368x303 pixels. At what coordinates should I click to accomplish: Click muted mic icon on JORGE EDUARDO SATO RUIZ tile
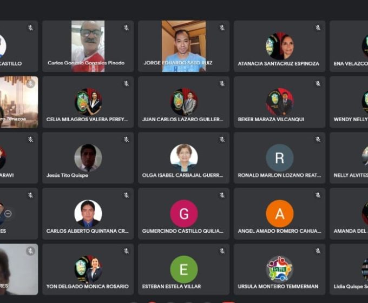point(222,28)
